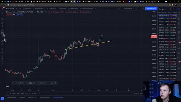Open the watchlist (Котировки) name dropdown

pyautogui.click(x=163, y=9)
